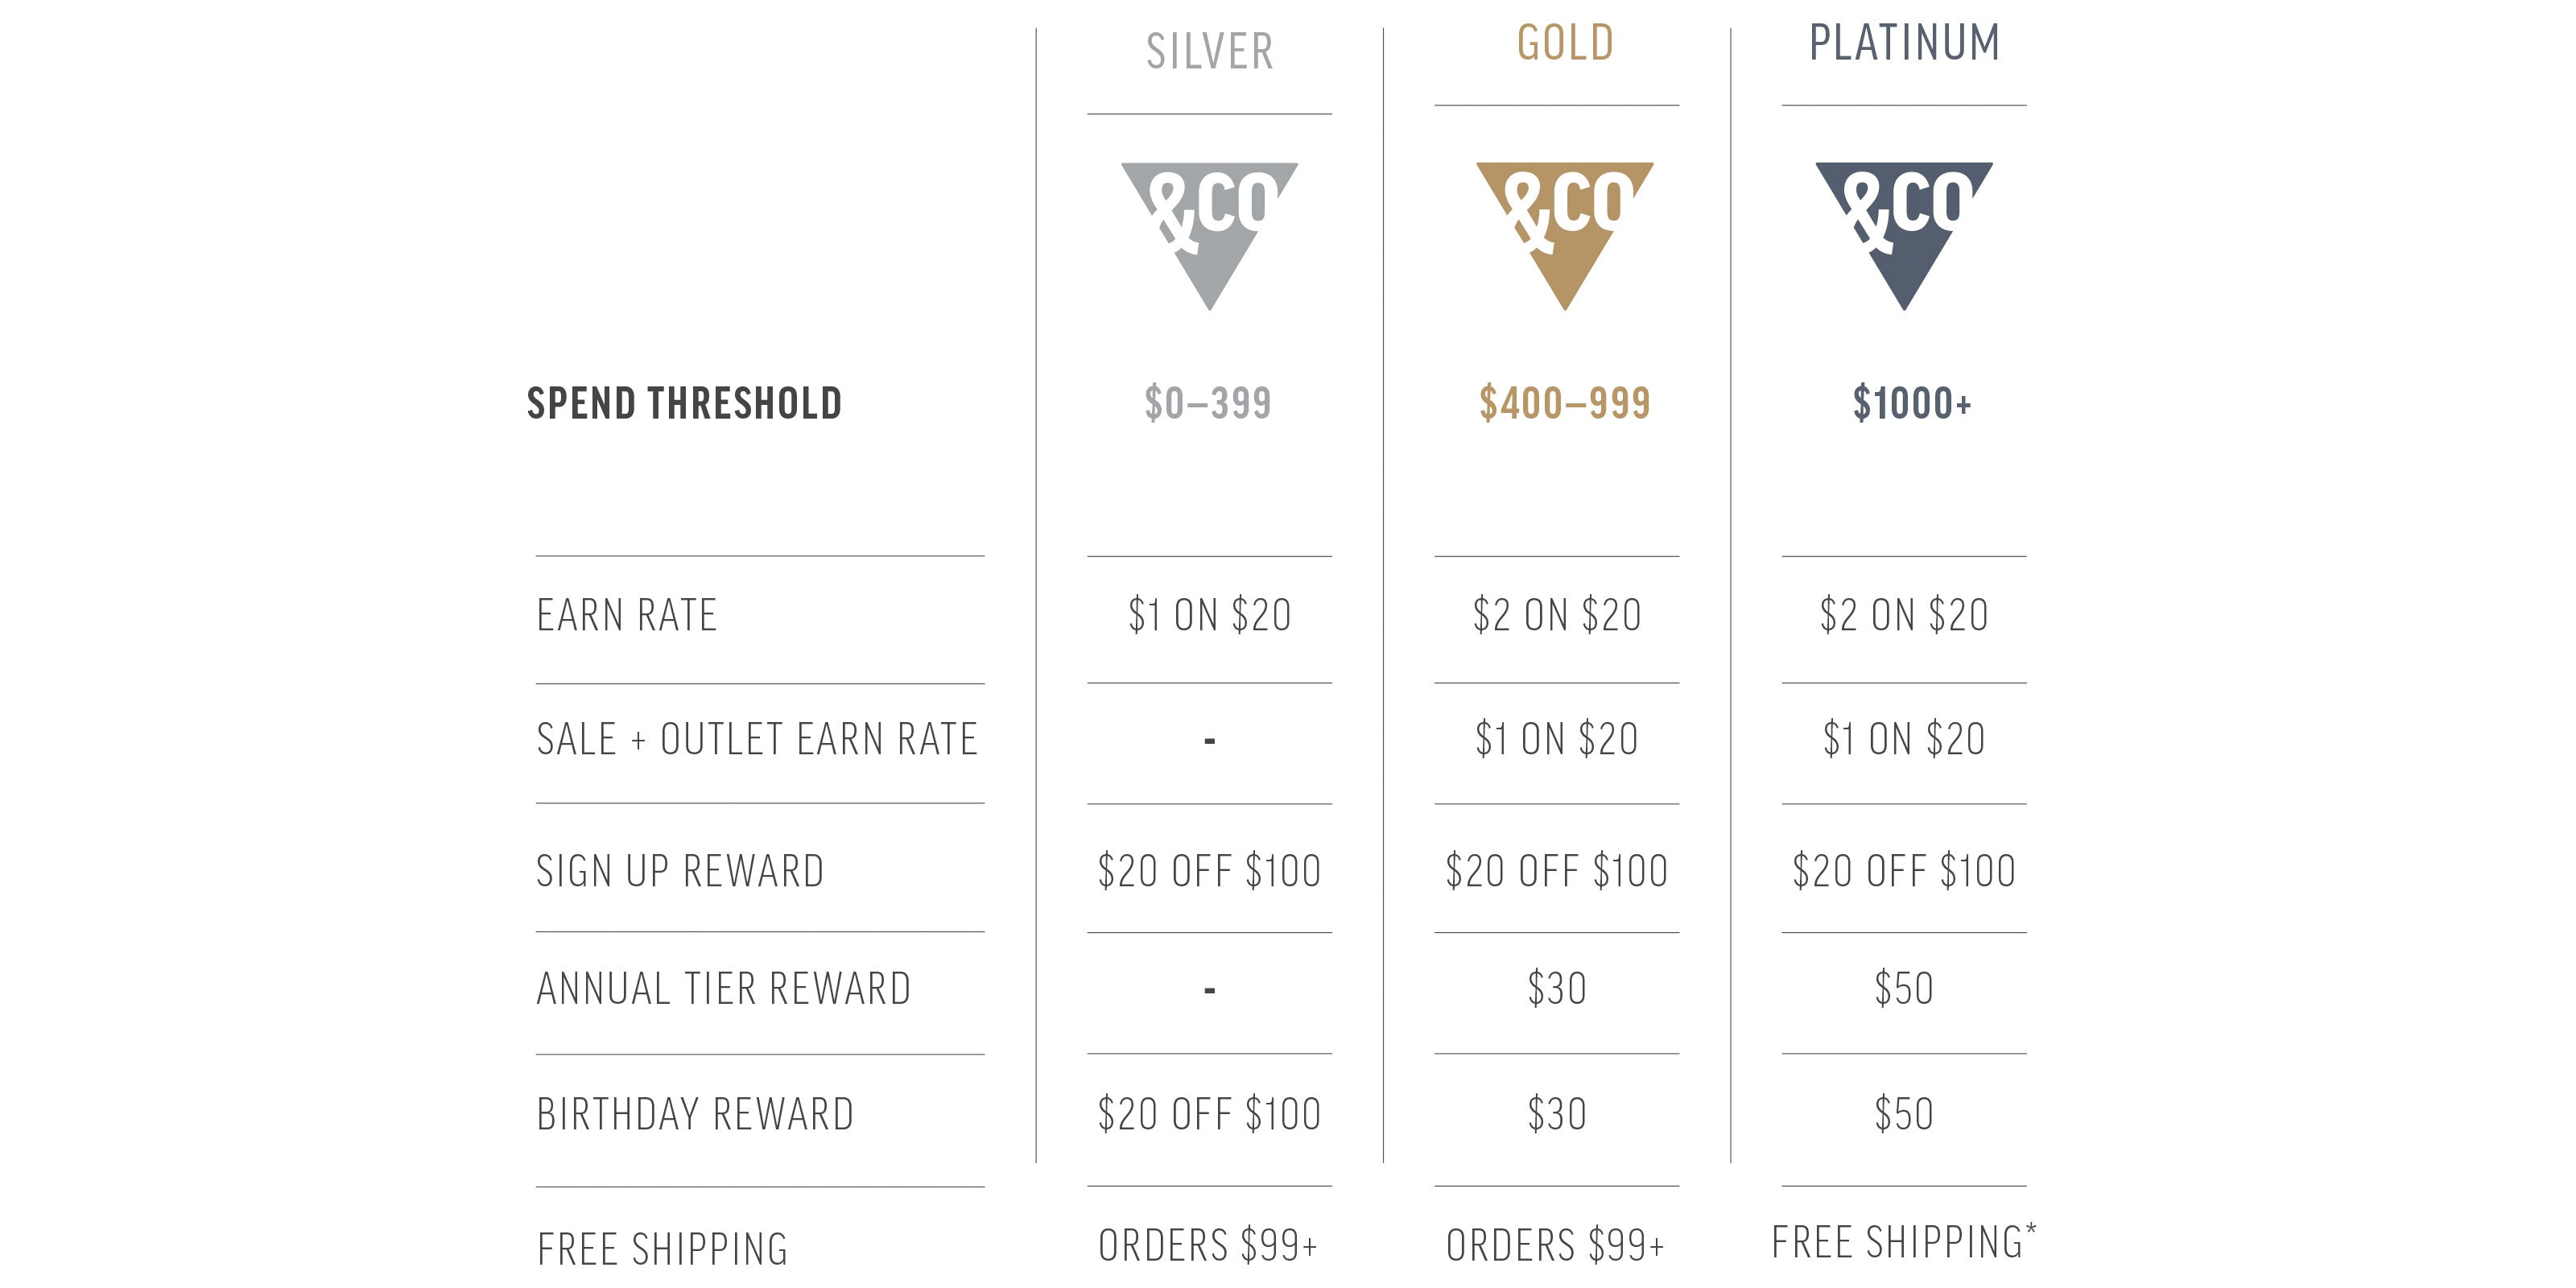Click the FREE SHIPPING row label
This screenshot has width=2576, height=1288.
(x=662, y=1249)
